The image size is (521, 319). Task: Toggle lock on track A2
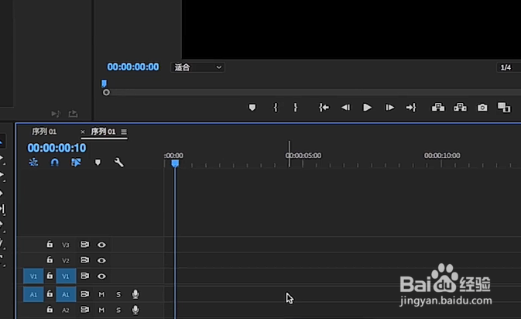click(50, 310)
